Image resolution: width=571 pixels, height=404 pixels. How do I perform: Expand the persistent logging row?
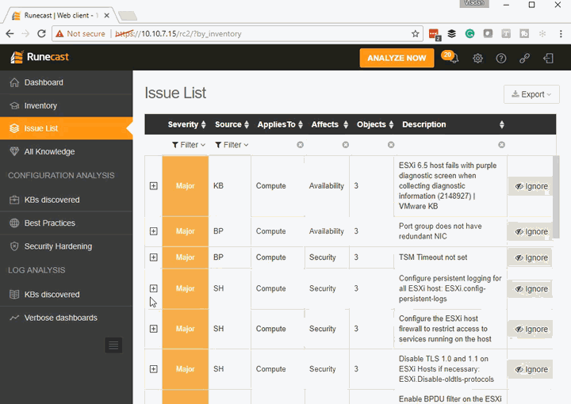click(154, 288)
